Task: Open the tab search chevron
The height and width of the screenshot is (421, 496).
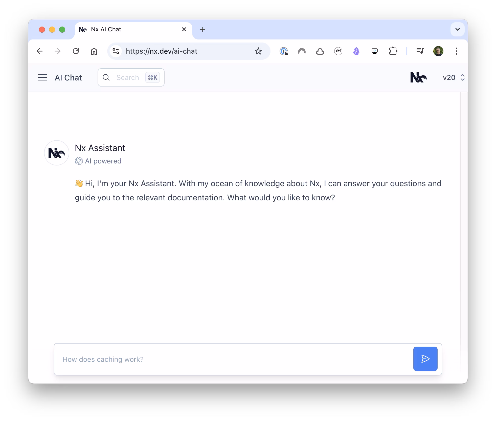Action: pyautogui.click(x=457, y=29)
